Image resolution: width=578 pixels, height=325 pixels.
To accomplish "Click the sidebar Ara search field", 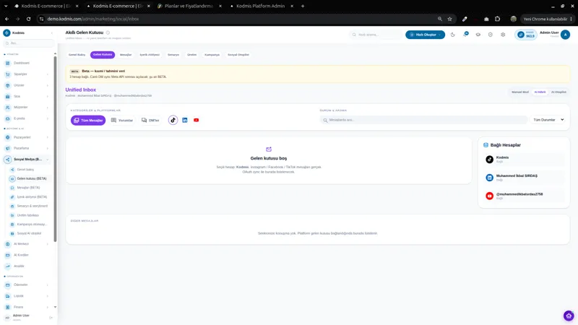I will coord(29,43).
